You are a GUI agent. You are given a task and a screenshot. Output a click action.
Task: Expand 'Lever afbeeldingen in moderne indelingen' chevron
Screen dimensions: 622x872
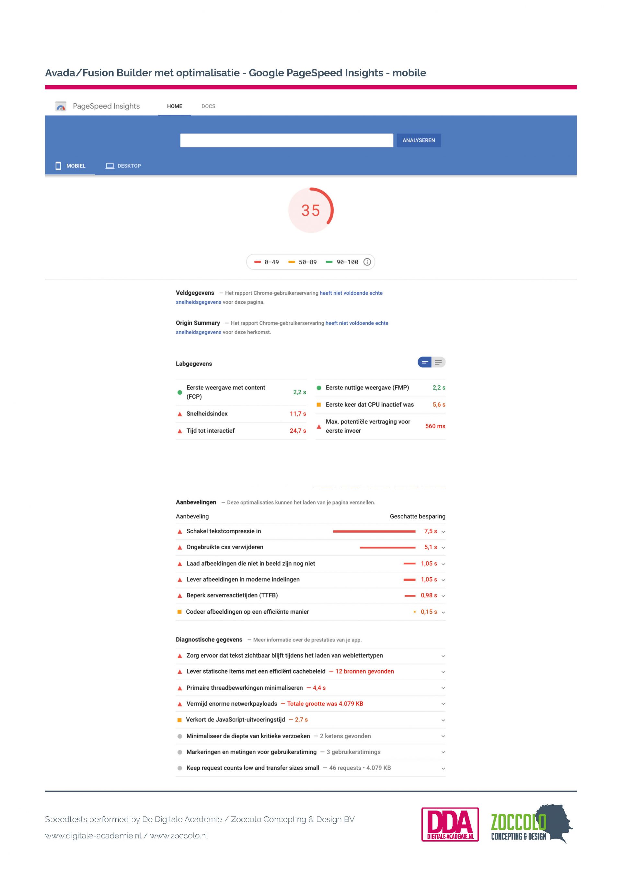click(x=443, y=580)
